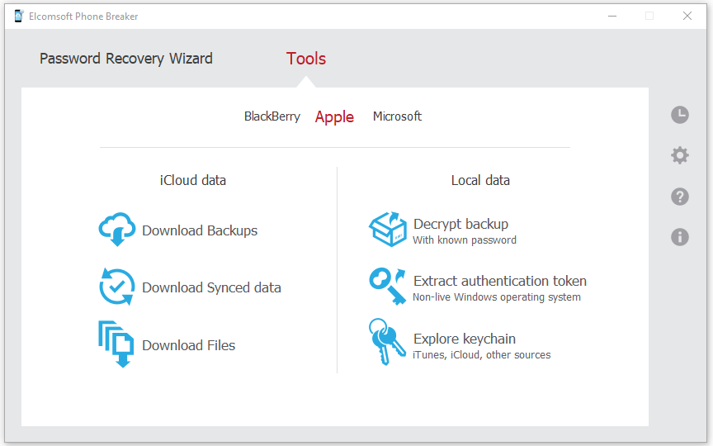Open the Download Files label link
This screenshot has width=713, height=446.
pyautogui.click(x=189, y=345)
